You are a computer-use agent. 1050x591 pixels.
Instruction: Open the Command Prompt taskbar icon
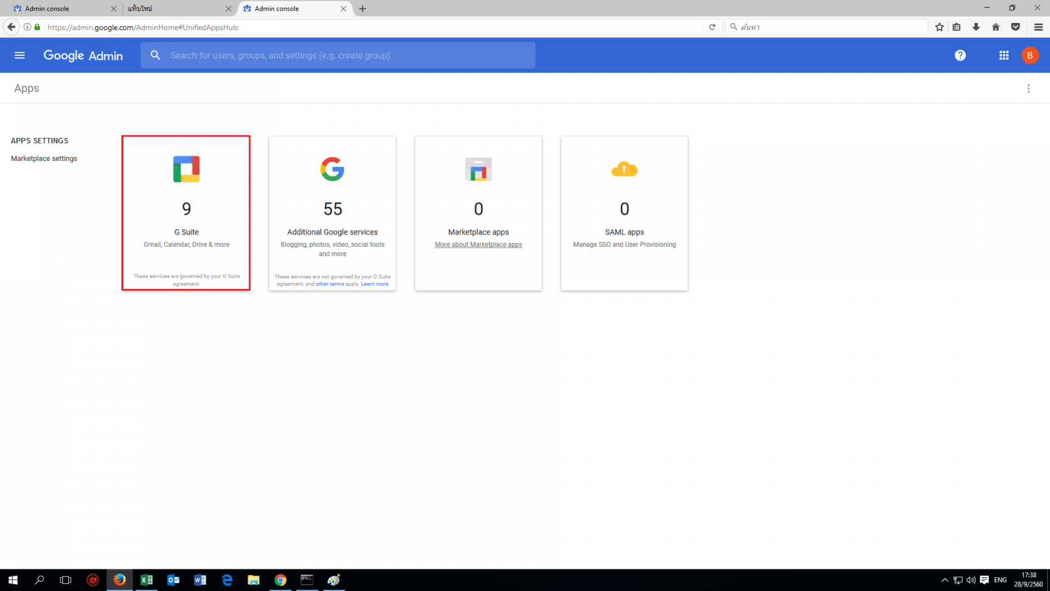pyautogui.click(x=307, y=580)
